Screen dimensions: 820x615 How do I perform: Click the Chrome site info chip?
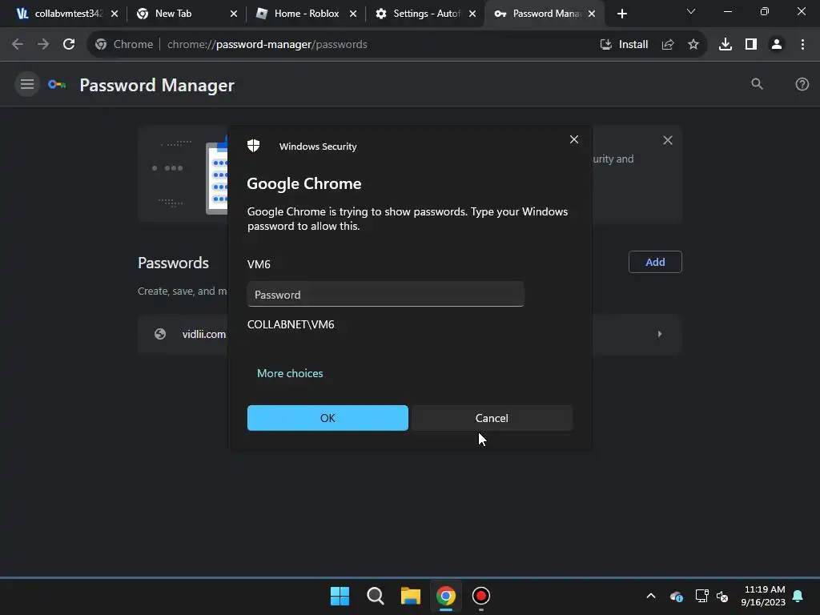(124, 45)
